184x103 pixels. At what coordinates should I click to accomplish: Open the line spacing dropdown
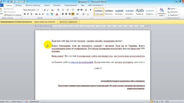(78, 14)
